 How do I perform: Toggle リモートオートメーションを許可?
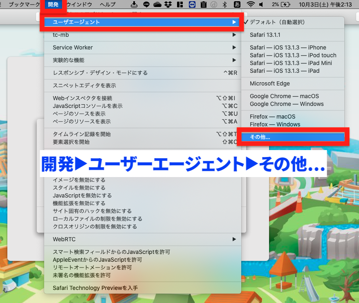(142, 267)
